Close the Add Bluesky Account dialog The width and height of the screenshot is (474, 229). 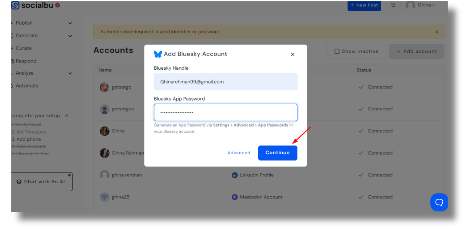coord(292,54)
